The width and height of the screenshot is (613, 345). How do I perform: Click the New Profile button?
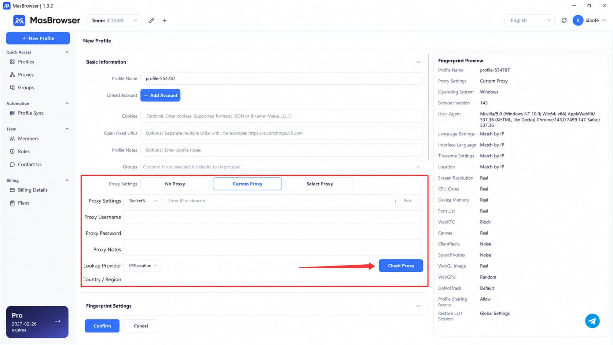point(38,38)
